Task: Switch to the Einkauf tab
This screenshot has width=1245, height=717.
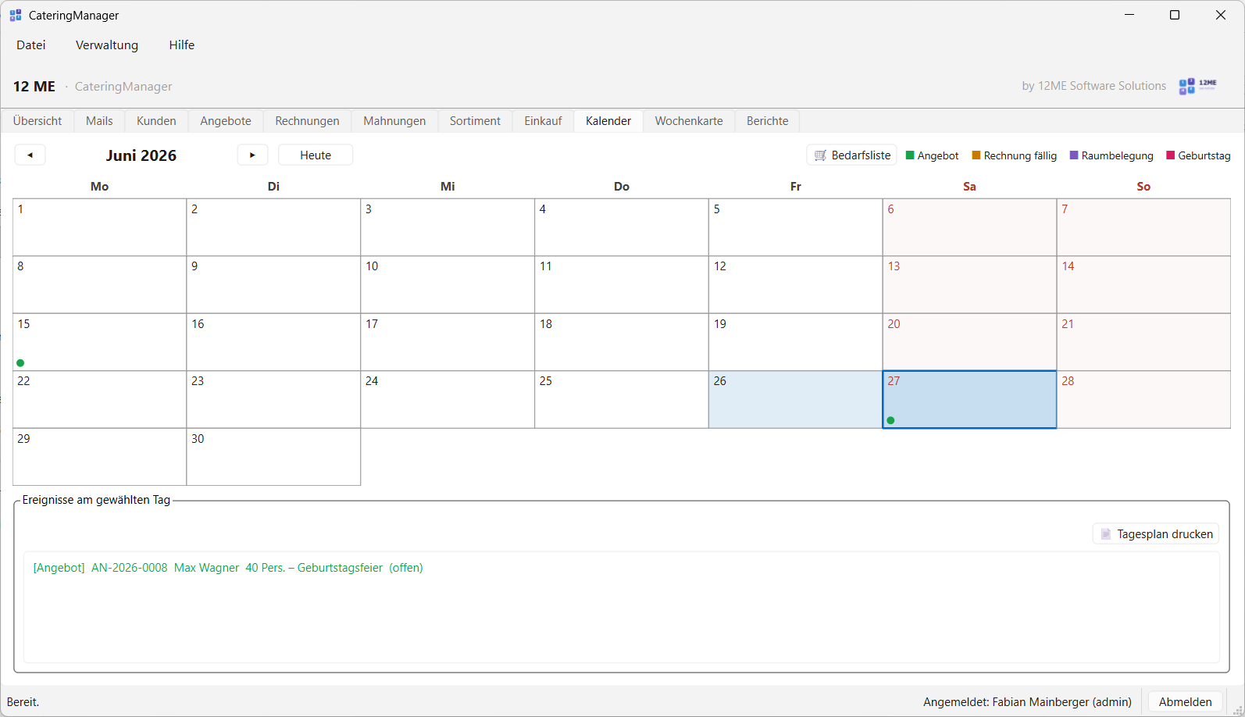Action: pyautogui.click(x=543, y=121)
